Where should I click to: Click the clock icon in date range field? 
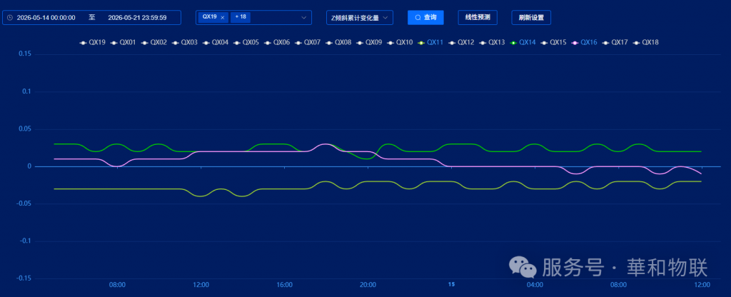[x=10, y=18]
